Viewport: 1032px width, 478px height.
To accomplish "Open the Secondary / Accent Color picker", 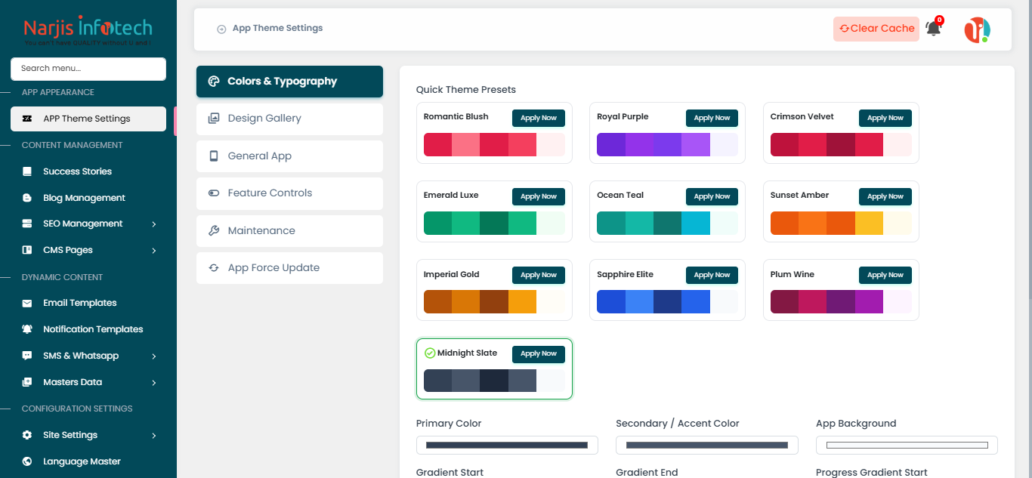I will (707, 446).
